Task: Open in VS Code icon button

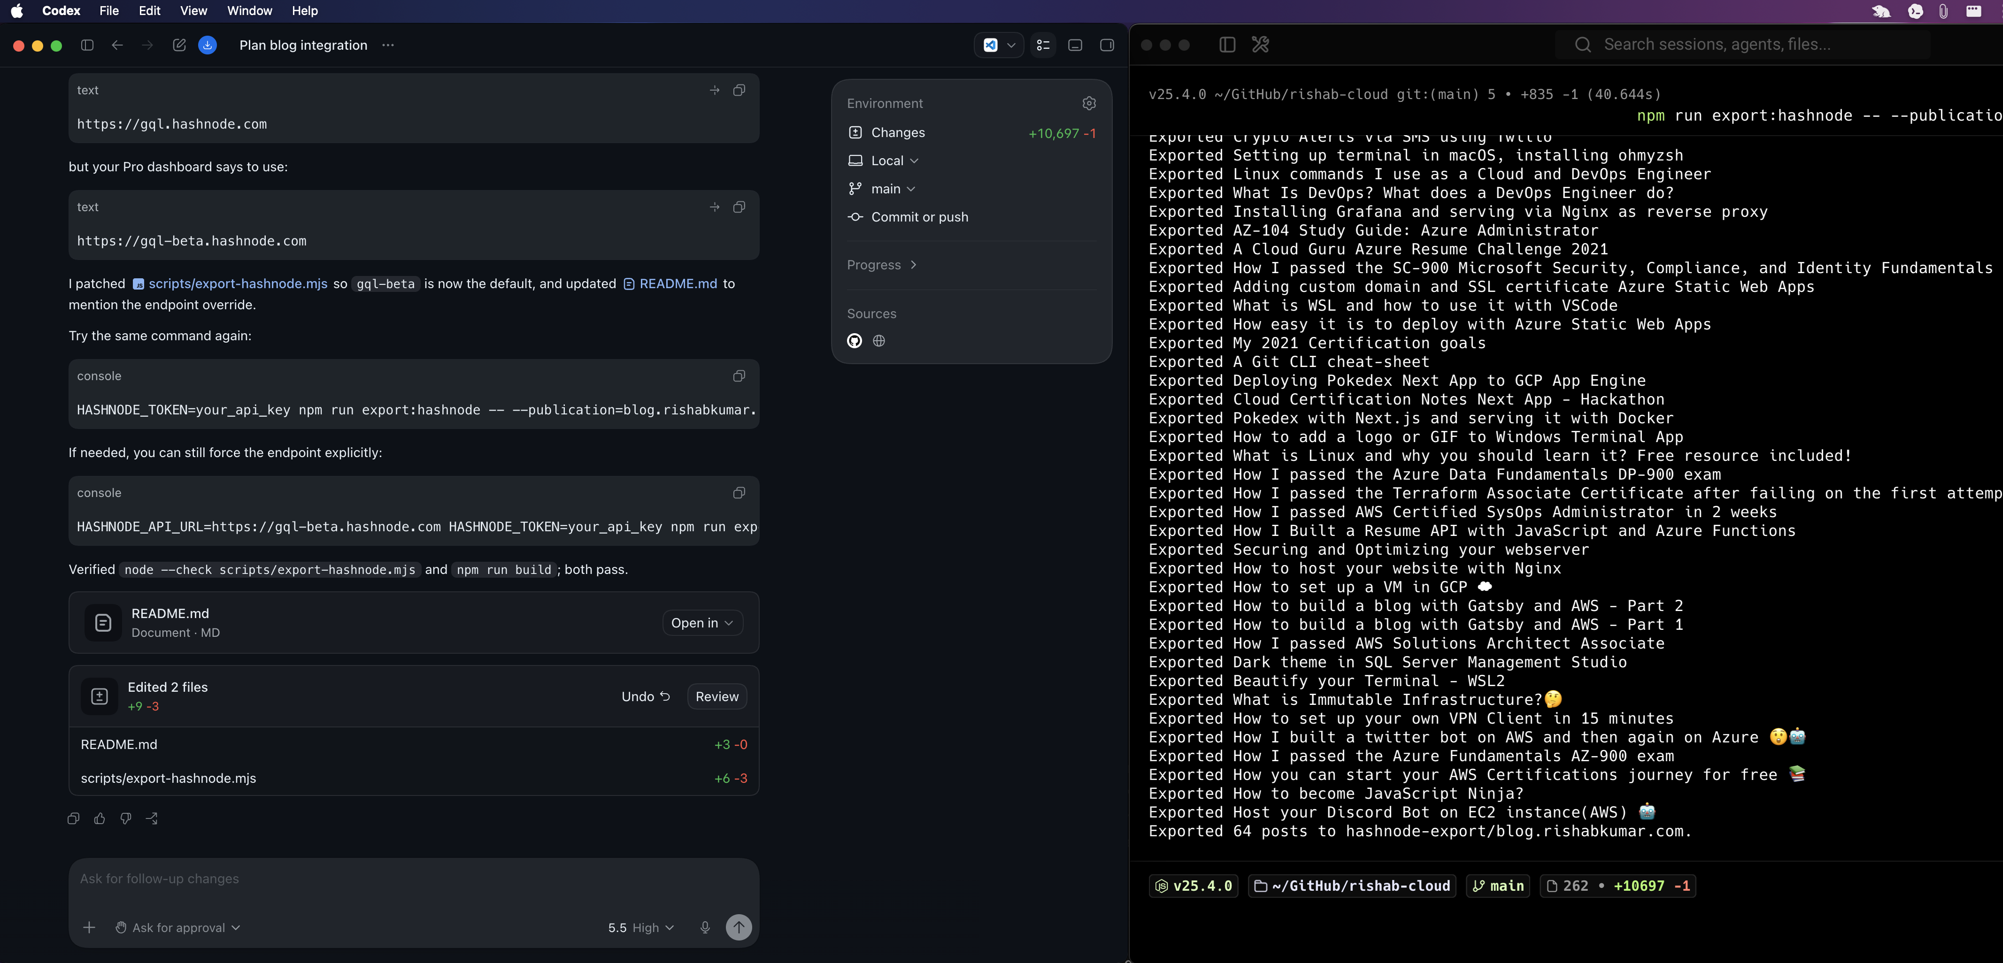Action: (991, 45)
